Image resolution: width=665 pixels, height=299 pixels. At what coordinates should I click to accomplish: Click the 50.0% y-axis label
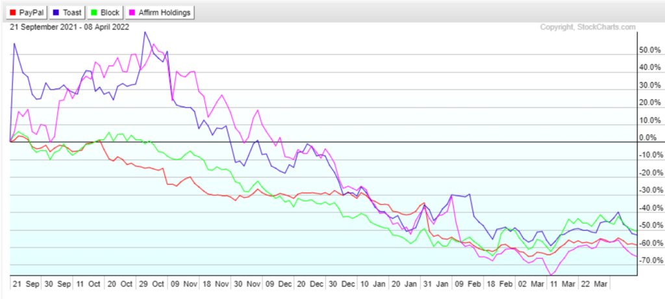651,50
